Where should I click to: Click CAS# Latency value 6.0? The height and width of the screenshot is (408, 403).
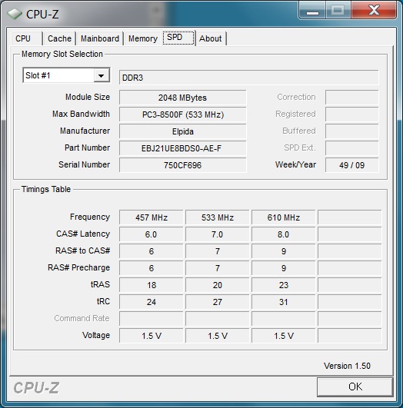152,234
